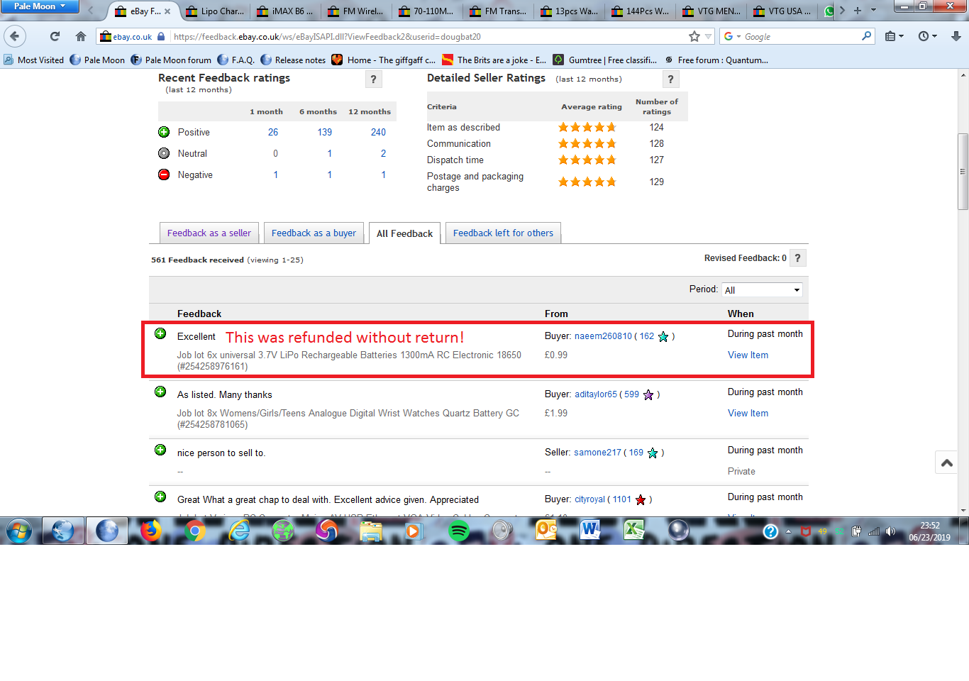This screenshot has height=681, width=969.
Task: Expand the history clock dropdown in toolbar
Action: pos(927,36)
